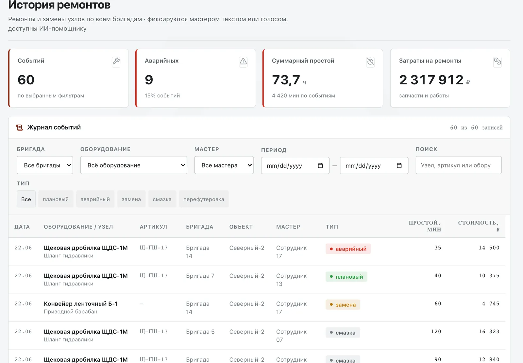Click the cost value 4 745
523x363 pixels.
pyautogui.click(x=491, y=304)
